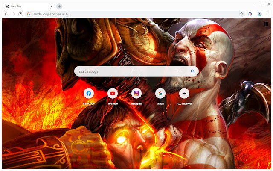Click the Facebook label text
Screen dimensions: 273x171
coord(89,103)
